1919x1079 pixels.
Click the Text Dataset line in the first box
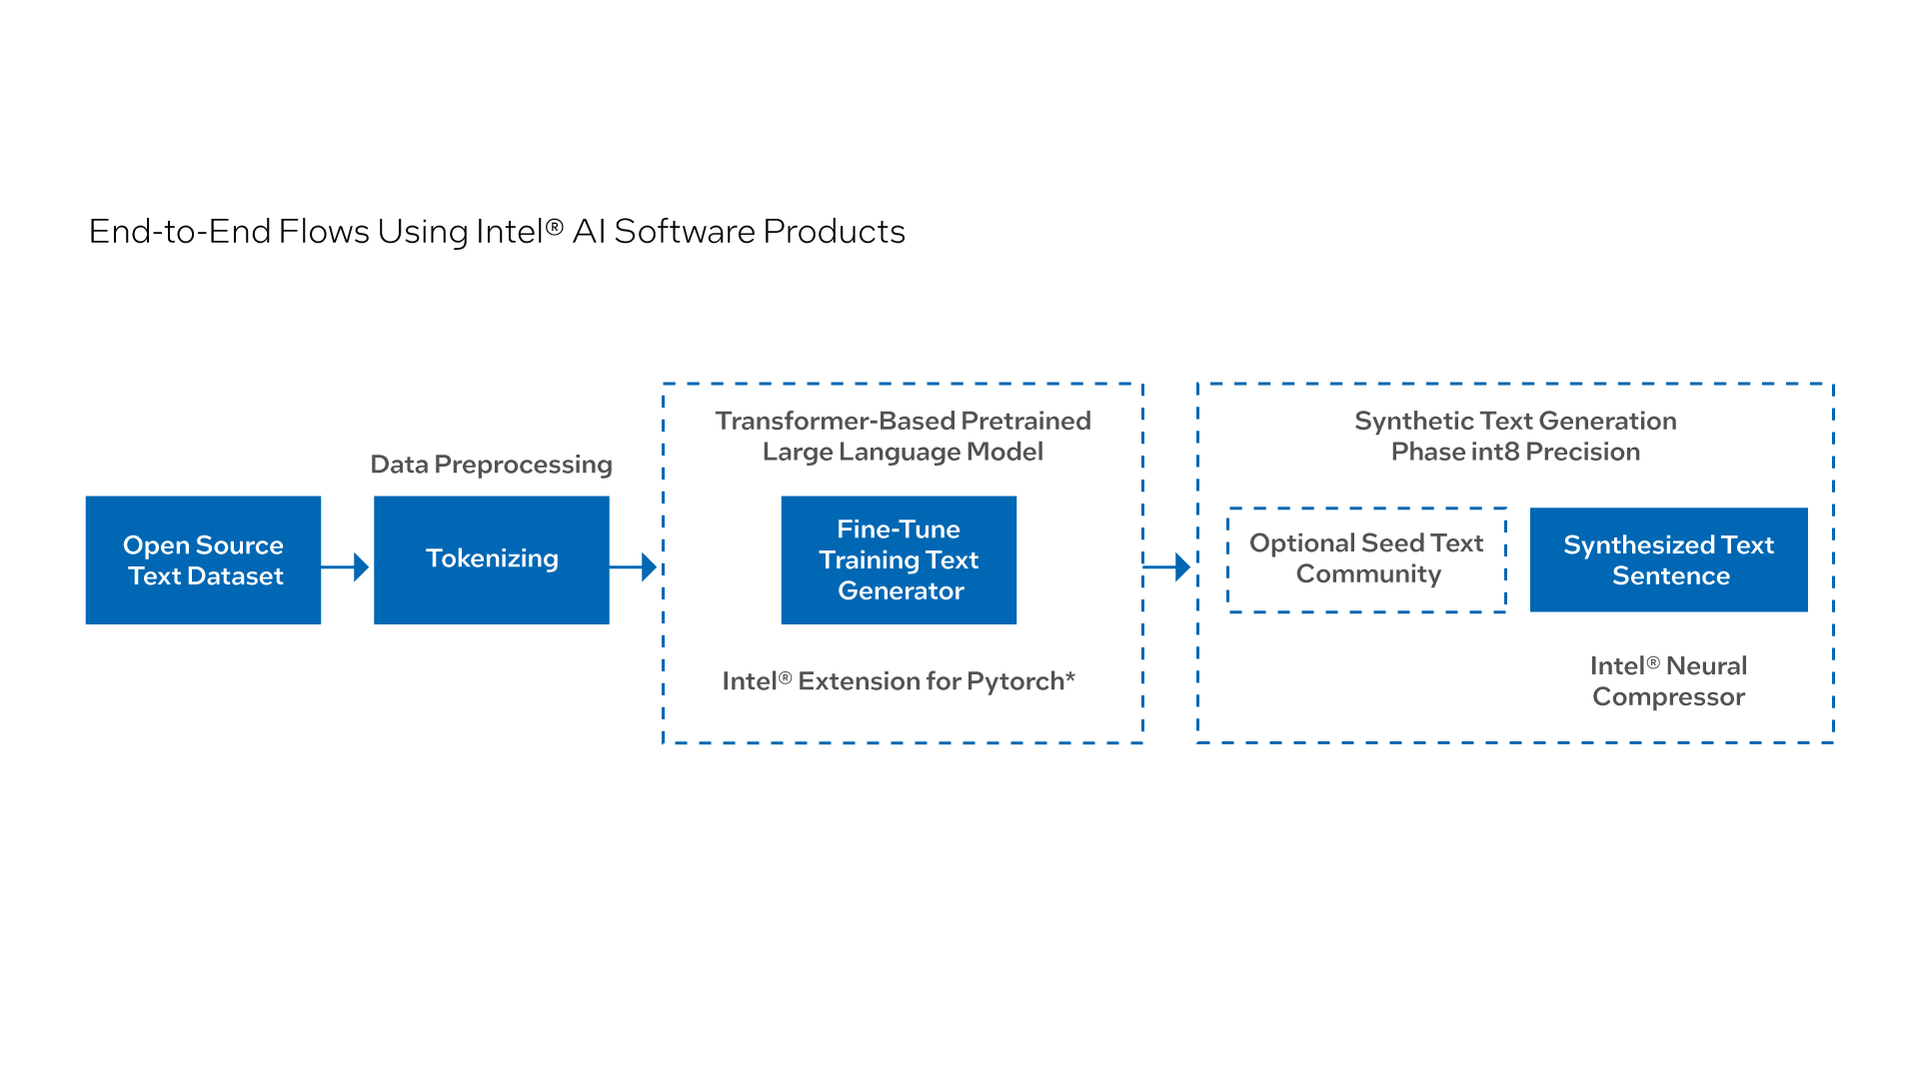(206, 576)
